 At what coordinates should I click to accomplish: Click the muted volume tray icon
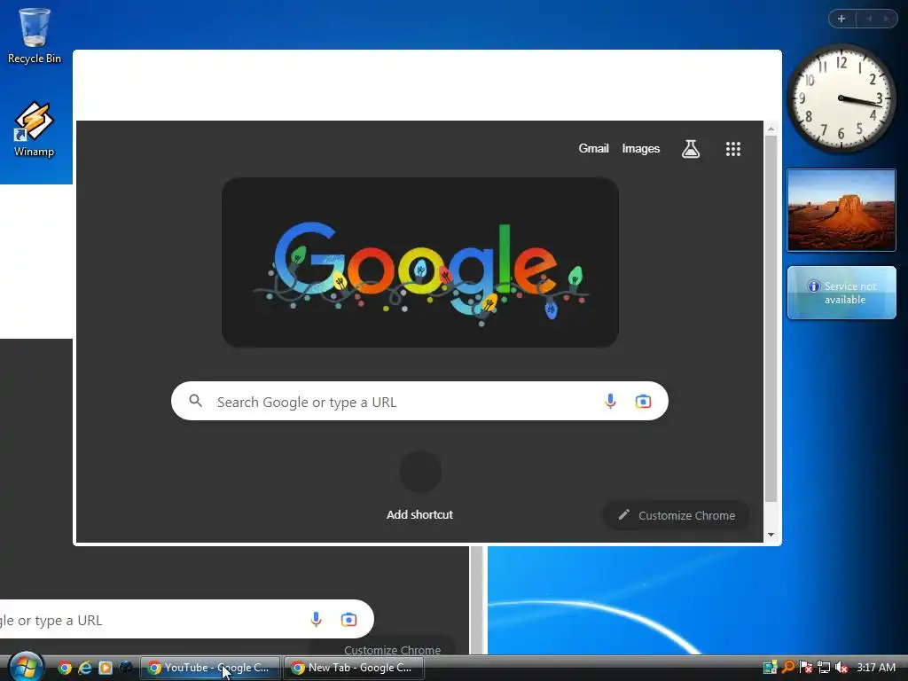coord(841,668)
